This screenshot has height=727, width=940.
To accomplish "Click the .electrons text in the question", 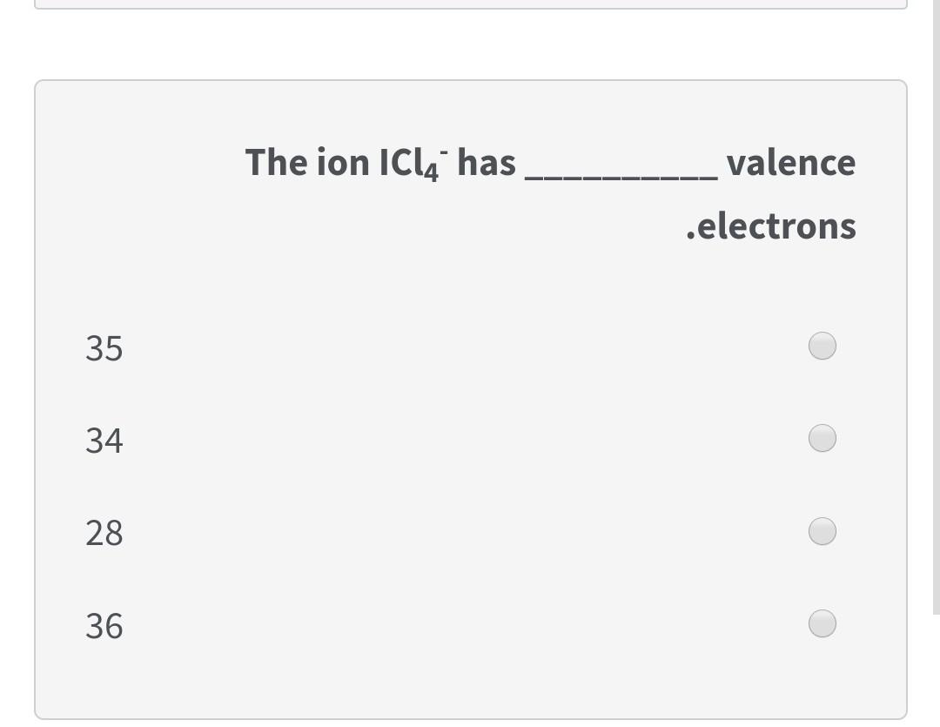I will (x=771, y=226).
